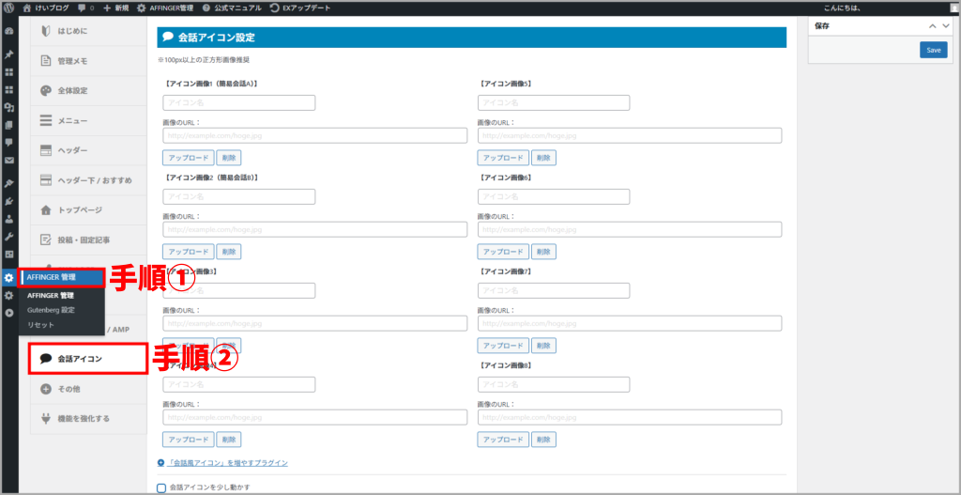Click the Comments bubble icon in the sidebar
The width and height of the screenshot is (961, 495).
pyautogui.click(x=8, y=143)
